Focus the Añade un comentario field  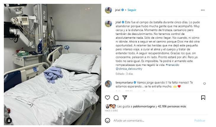click(151, 121)
